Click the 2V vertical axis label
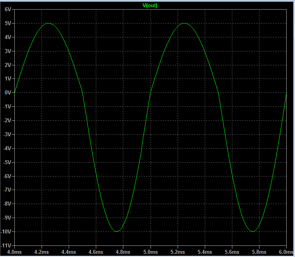295x257 pixels. pyautogui.click(x=8, y=65)
